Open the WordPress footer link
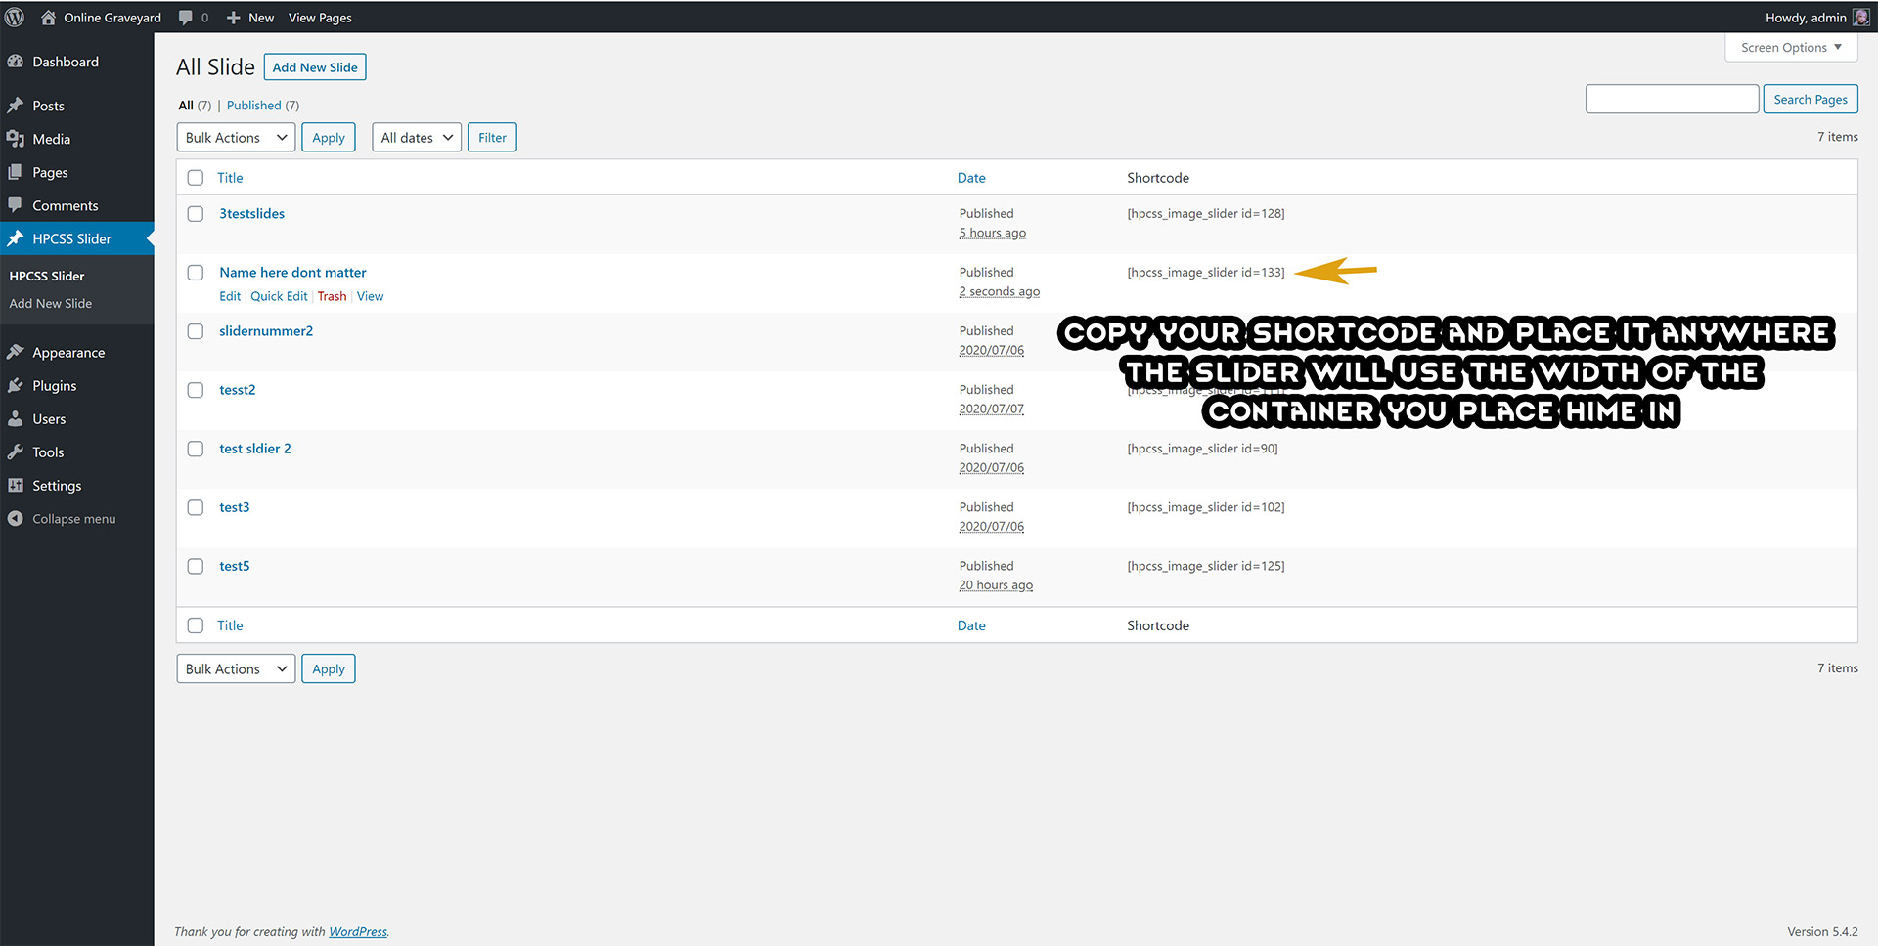This screenshot has width=1878, height=946. coord(358,931)
